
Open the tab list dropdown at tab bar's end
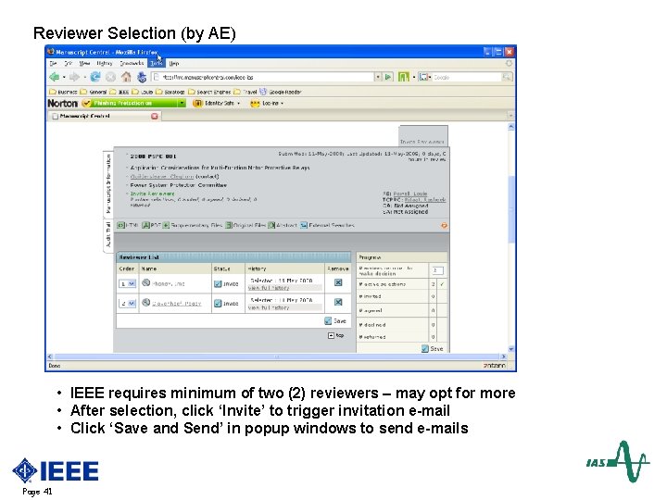[510, 116]
